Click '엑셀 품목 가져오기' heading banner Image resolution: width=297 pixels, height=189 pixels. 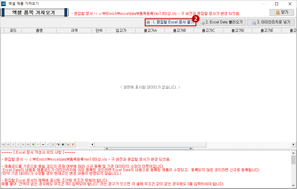tap(34, 13)
